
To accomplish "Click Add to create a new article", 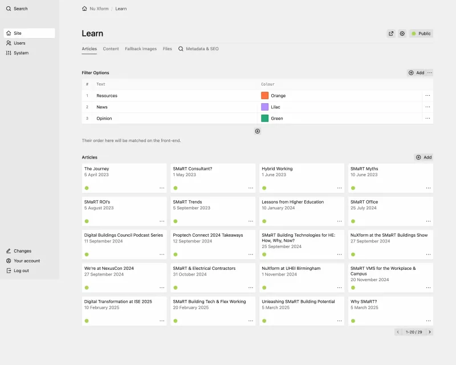I will tap(423, 157).
